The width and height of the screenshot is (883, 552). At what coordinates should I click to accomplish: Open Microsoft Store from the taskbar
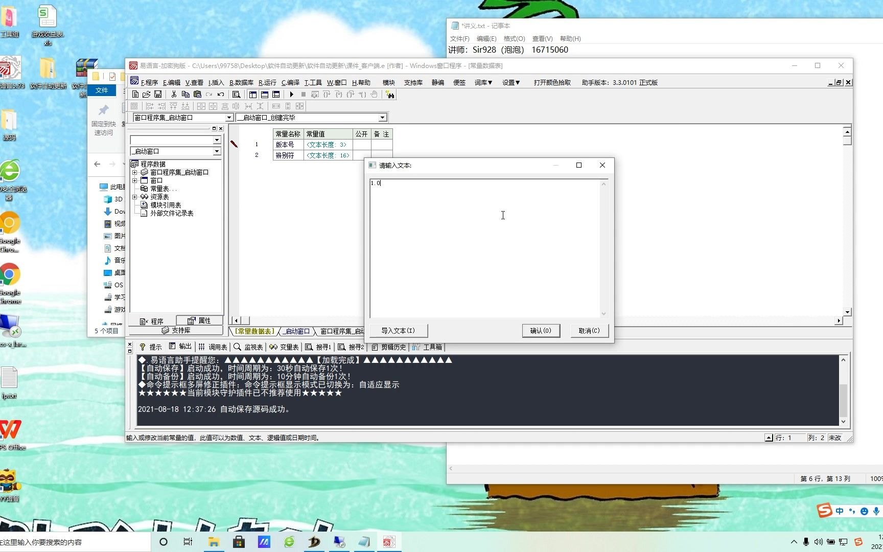point(239,542)
